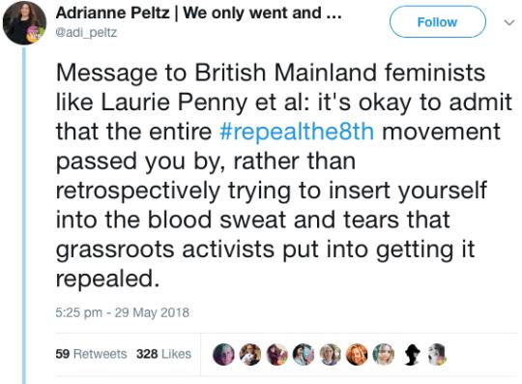Show the 59 Retweets list
The height and width of the screenshot is (384, 522).
point(91,354)
